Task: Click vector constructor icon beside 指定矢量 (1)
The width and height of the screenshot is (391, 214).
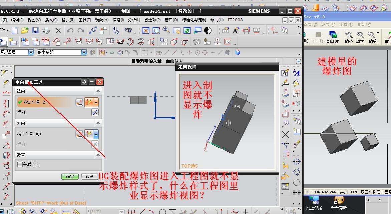Action: tap(79, 102)
